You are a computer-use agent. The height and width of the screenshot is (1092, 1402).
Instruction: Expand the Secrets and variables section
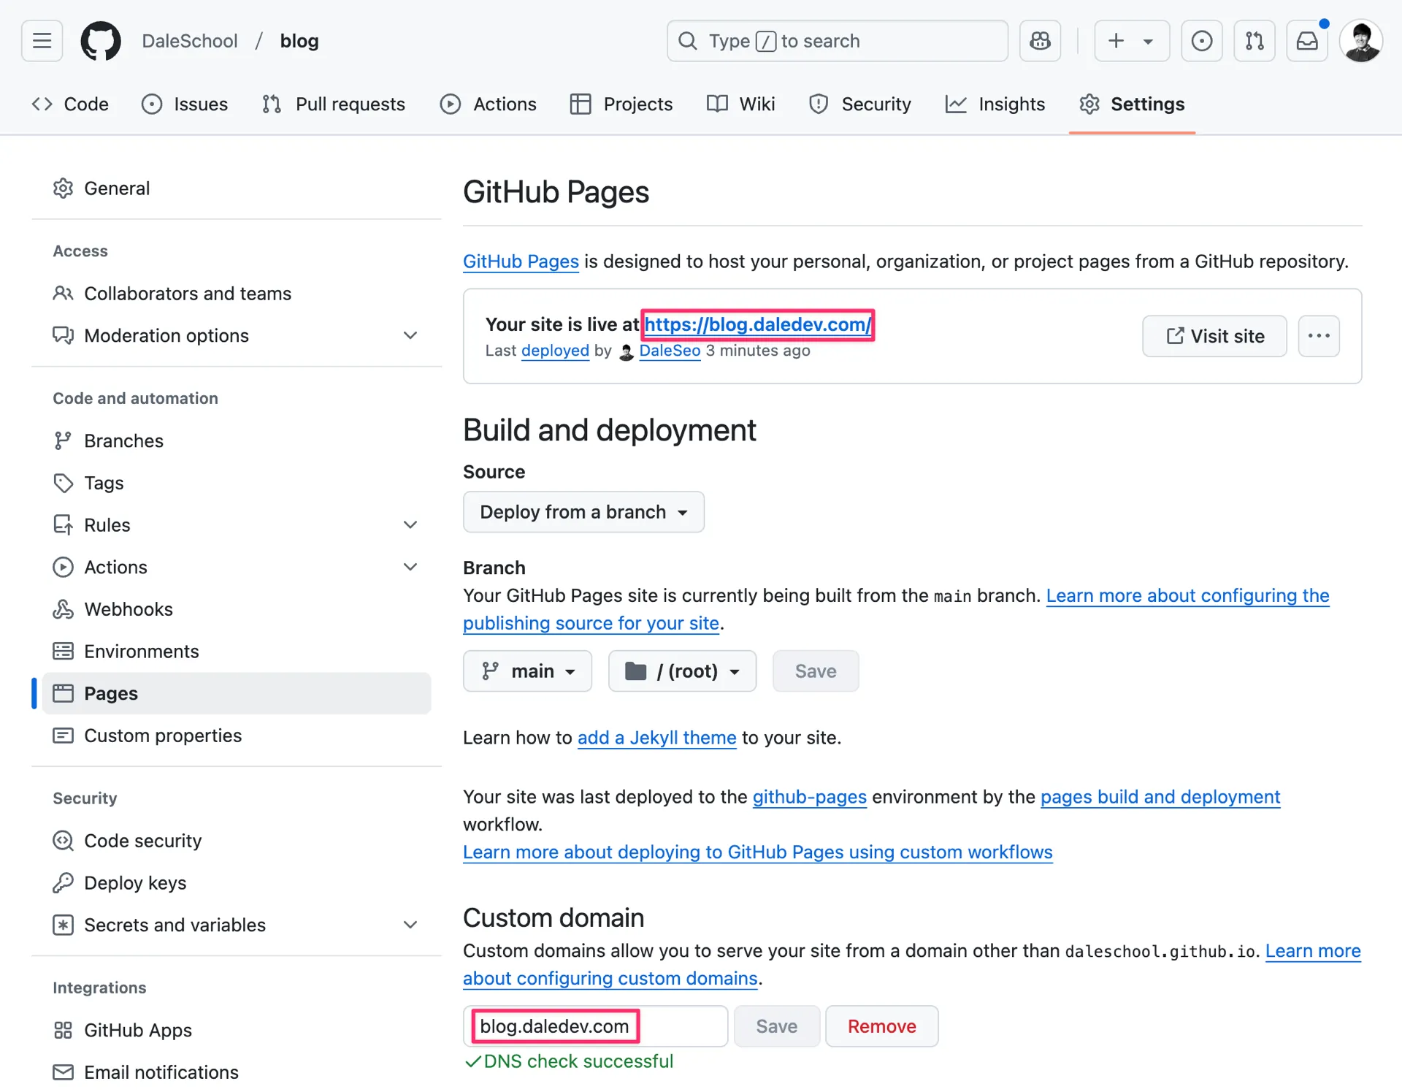(x=410, y=924)
